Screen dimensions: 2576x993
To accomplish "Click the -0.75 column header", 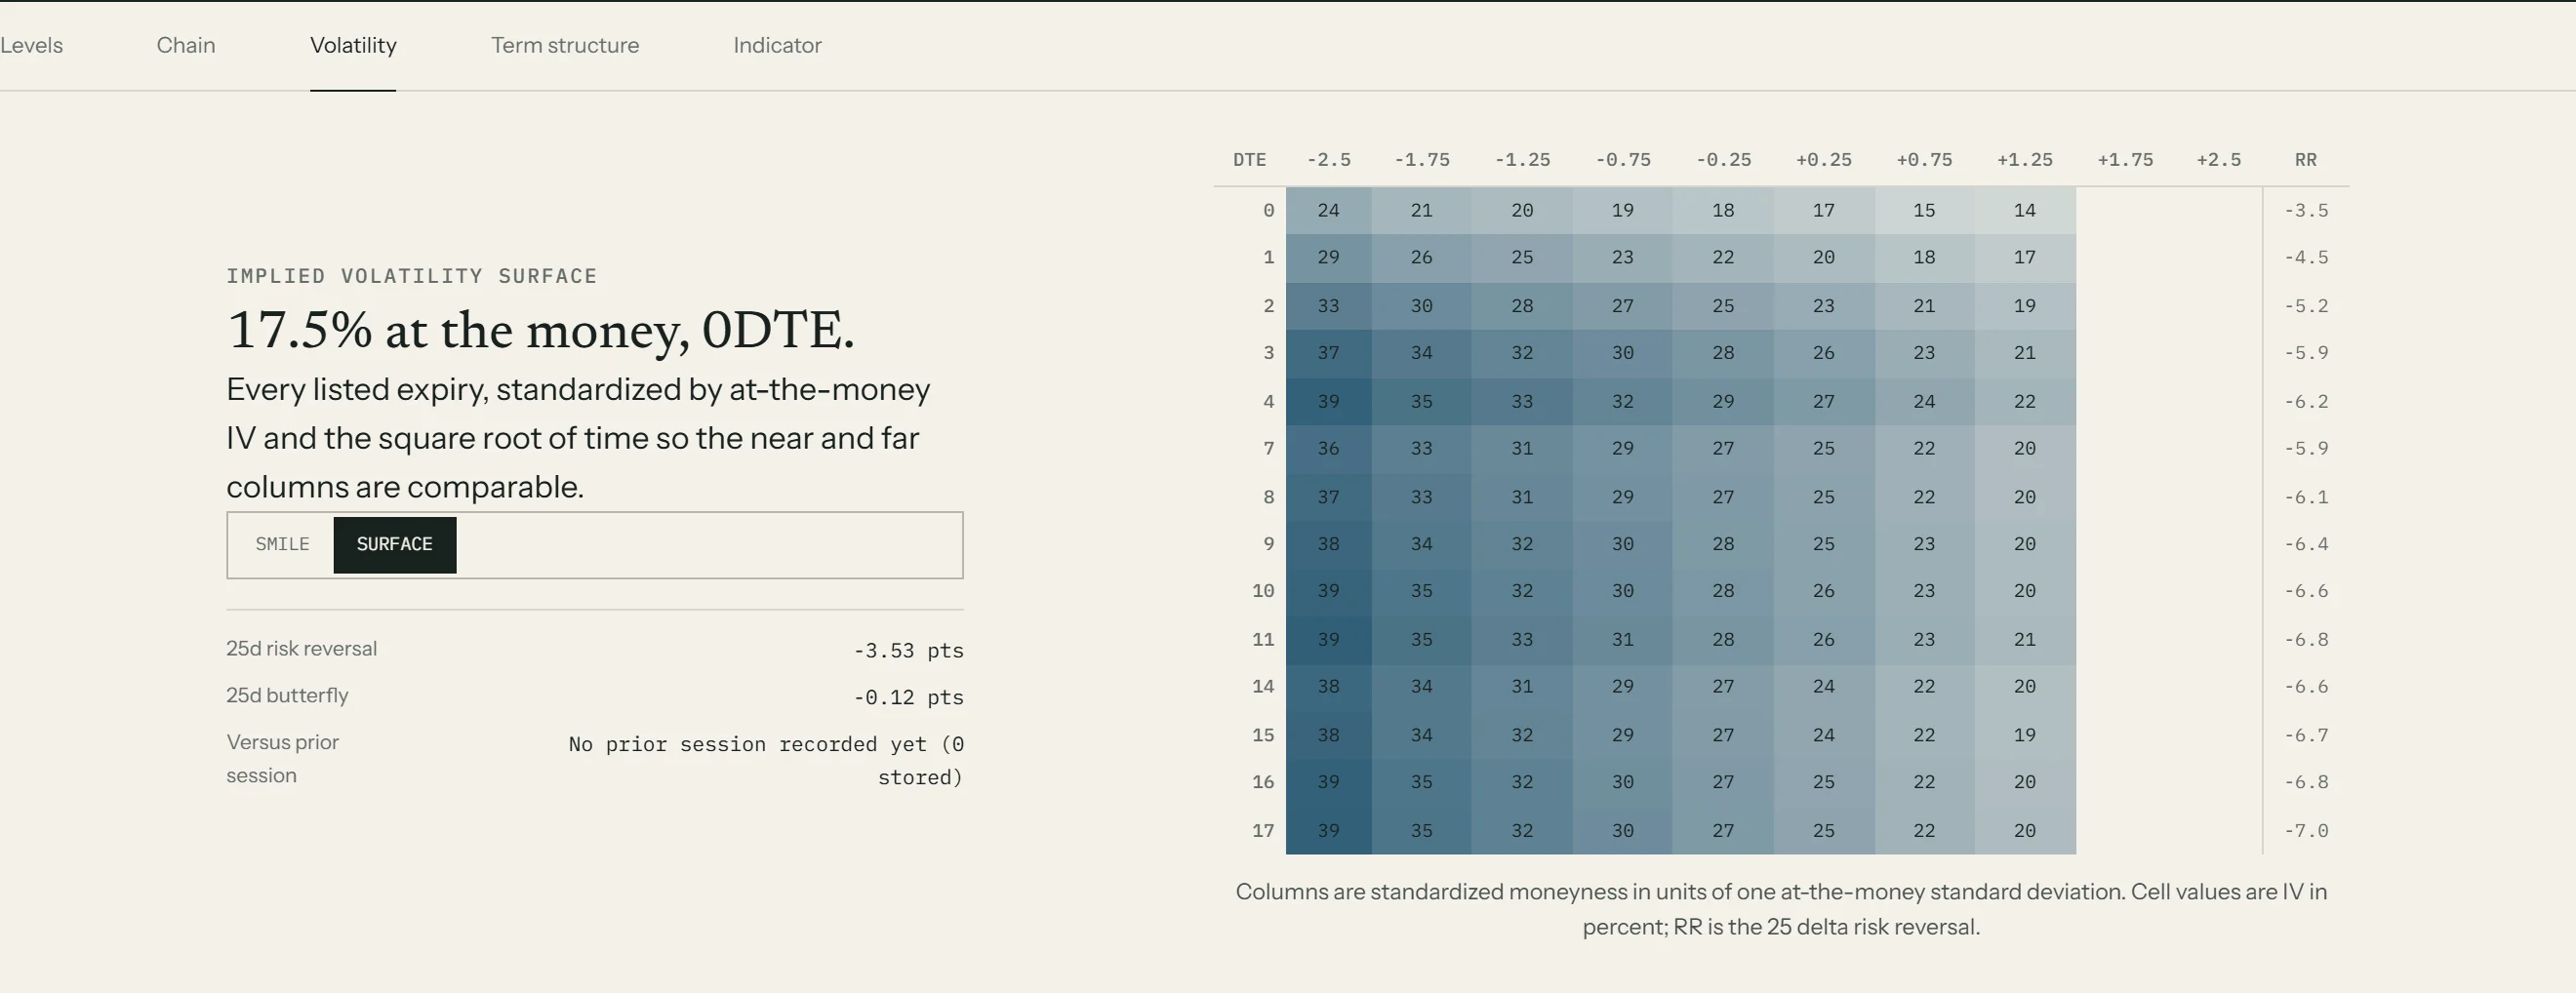I will coord(1623,160).
